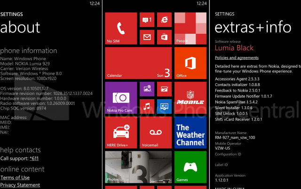This screenshot has width=301, height=189.
Task: Open the small purple picture app tile
Action: pos(147,89)
